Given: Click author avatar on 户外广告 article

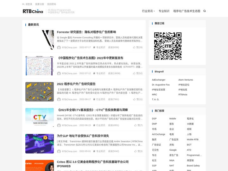Looking at the screenshot, I should pos(59,99).
